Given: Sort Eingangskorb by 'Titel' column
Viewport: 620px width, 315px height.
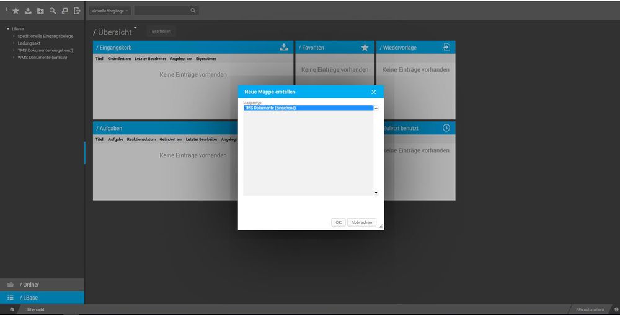Looking at the screenshot, I should pos(99,59).
